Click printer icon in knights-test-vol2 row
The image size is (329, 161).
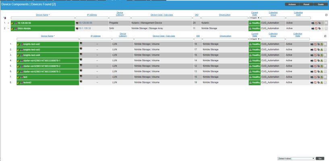[312, 44]
